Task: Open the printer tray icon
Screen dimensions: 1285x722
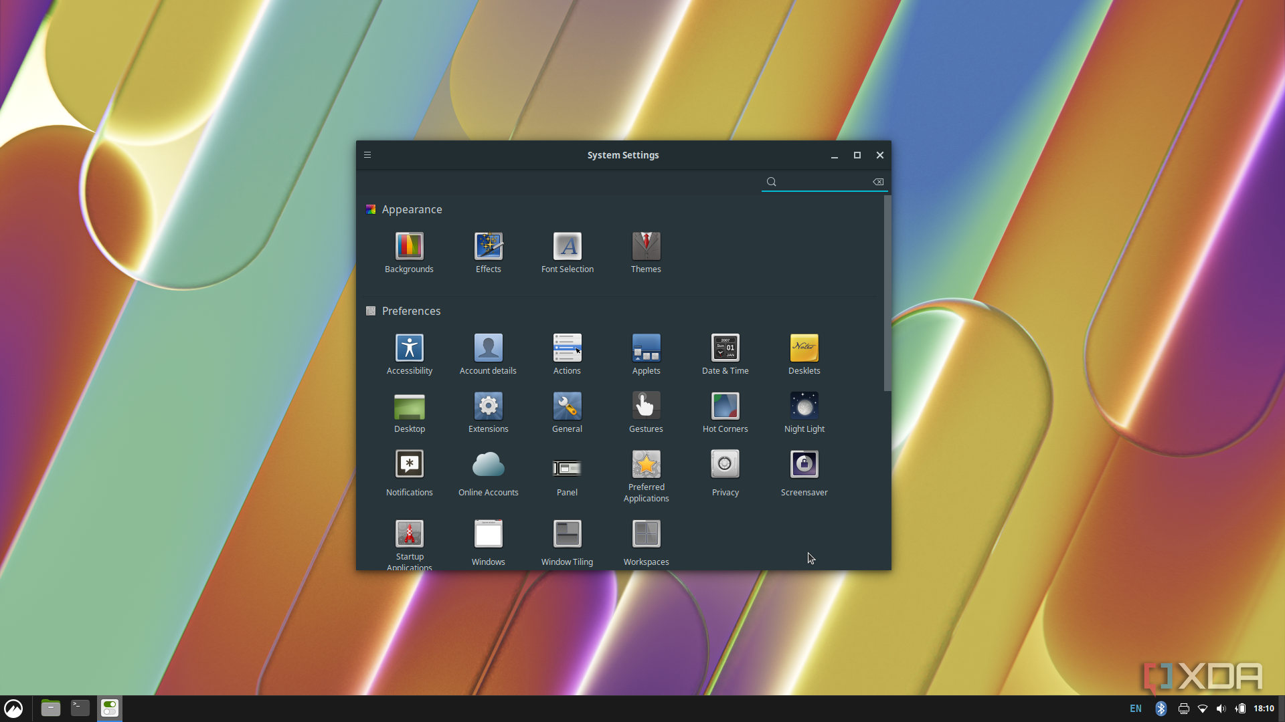Action: (1183, 709)
